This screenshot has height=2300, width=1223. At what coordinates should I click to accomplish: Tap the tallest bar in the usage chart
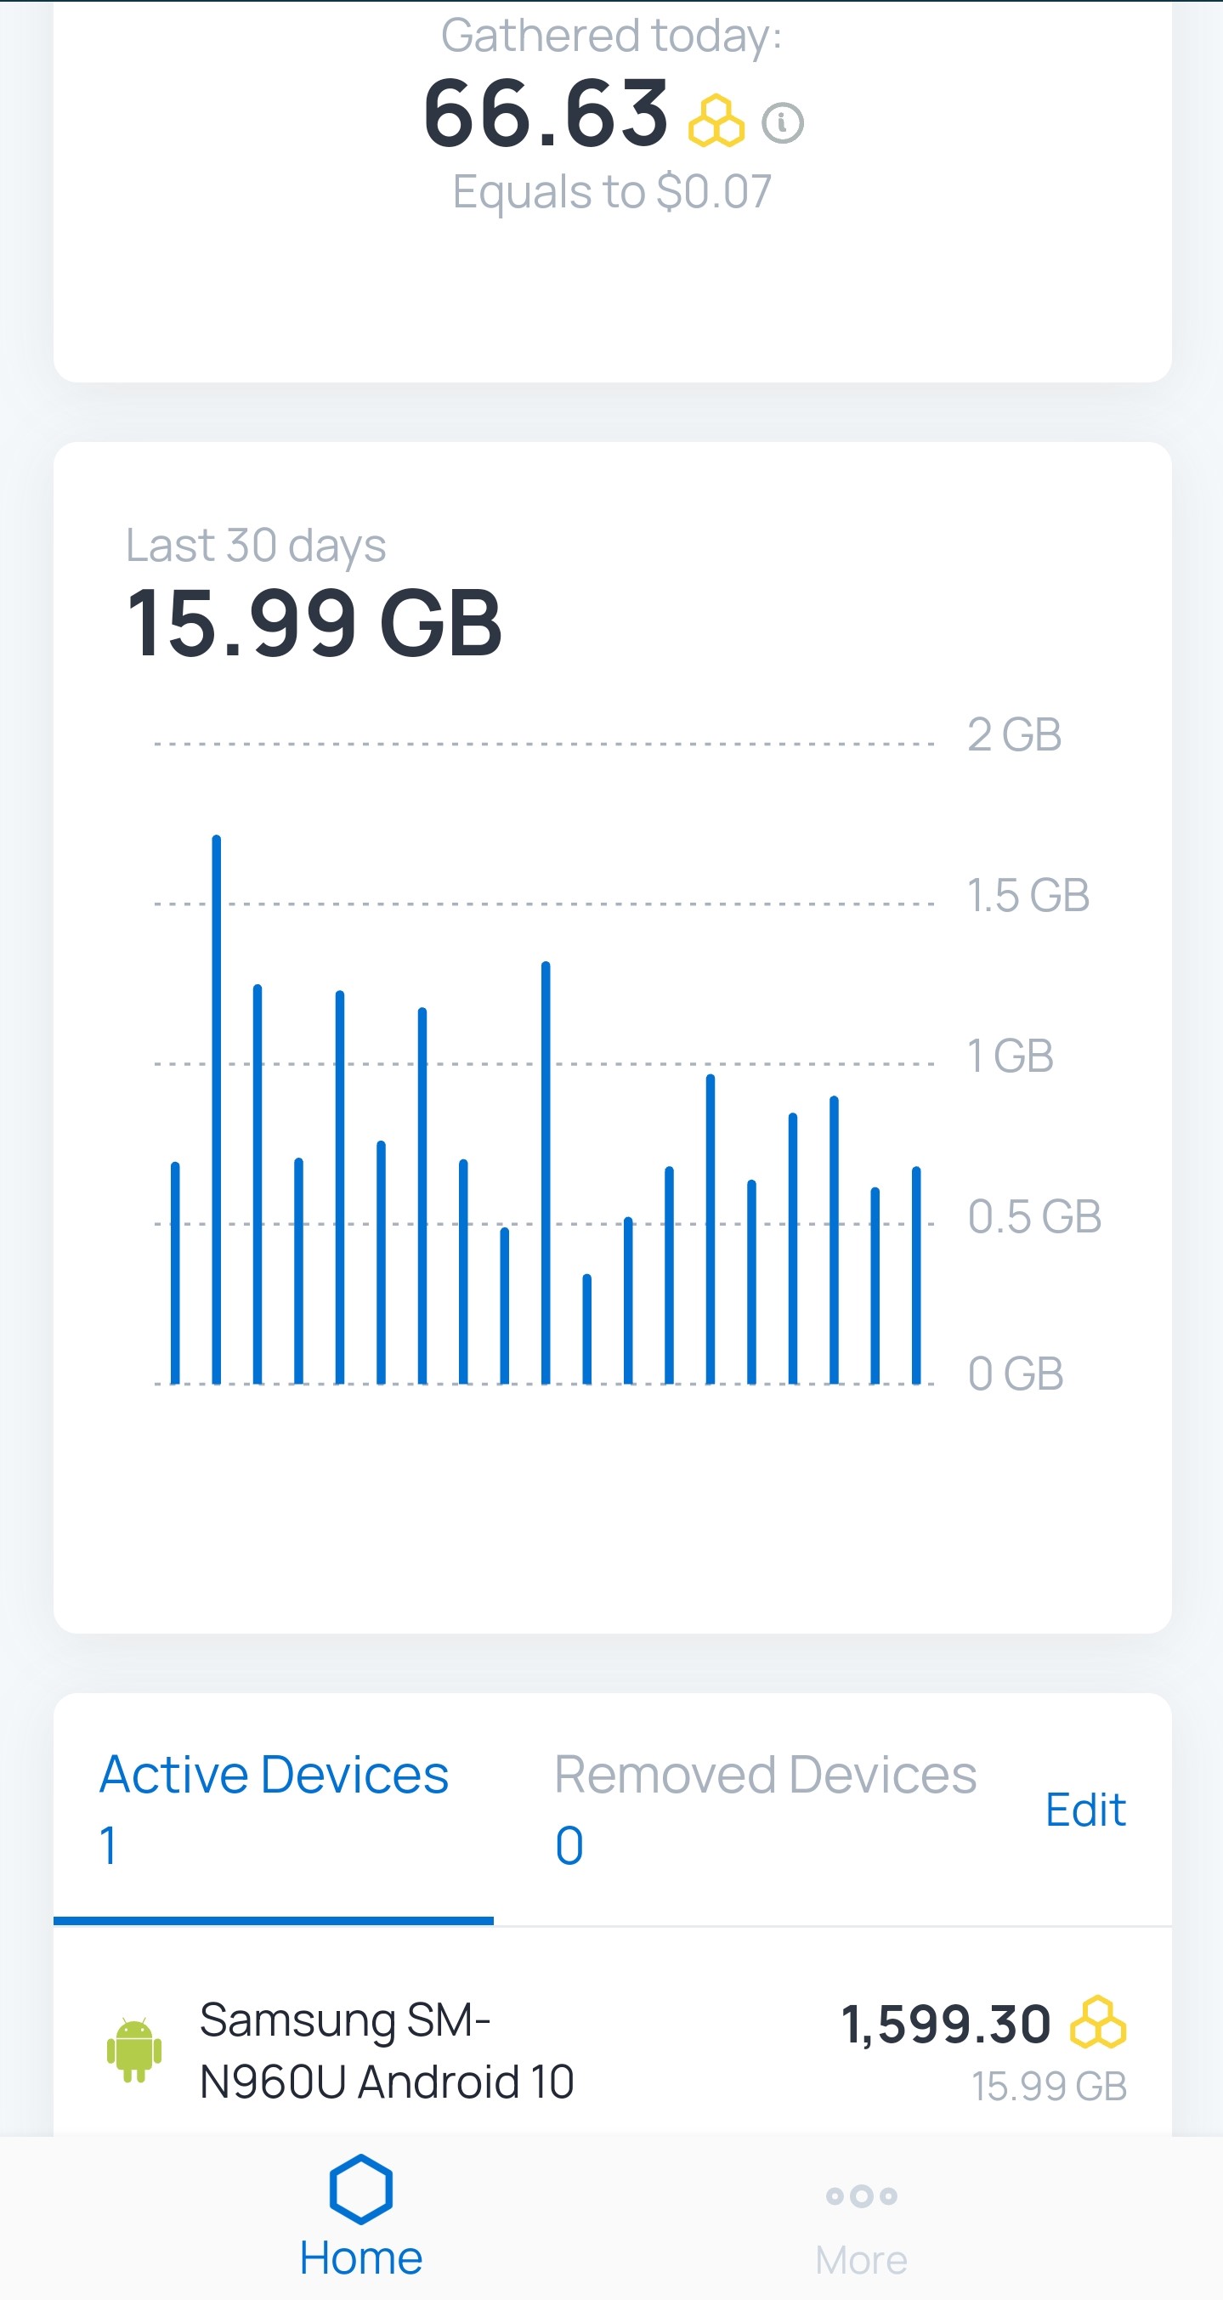point(216,1110)
